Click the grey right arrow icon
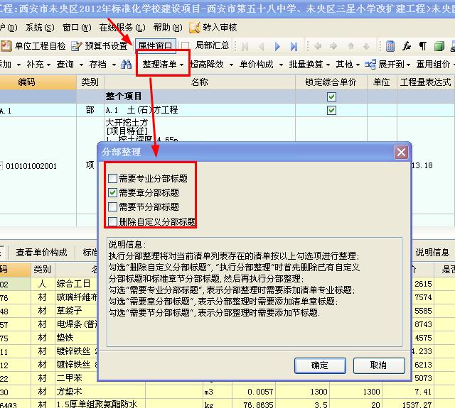 pyautogui.click(x=333, y=45)
